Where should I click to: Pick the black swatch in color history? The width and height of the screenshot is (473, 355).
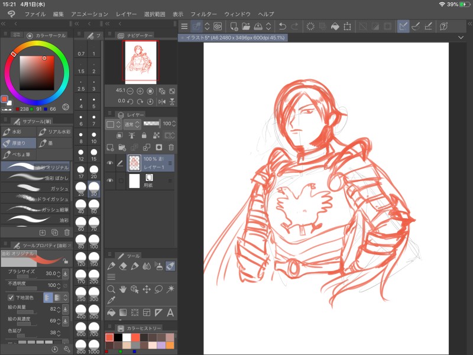tap(118, 337)
